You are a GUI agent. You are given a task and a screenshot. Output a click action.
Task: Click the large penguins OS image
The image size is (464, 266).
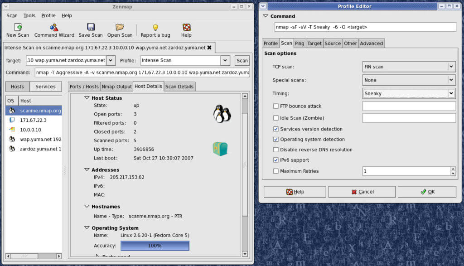point(222,114)
